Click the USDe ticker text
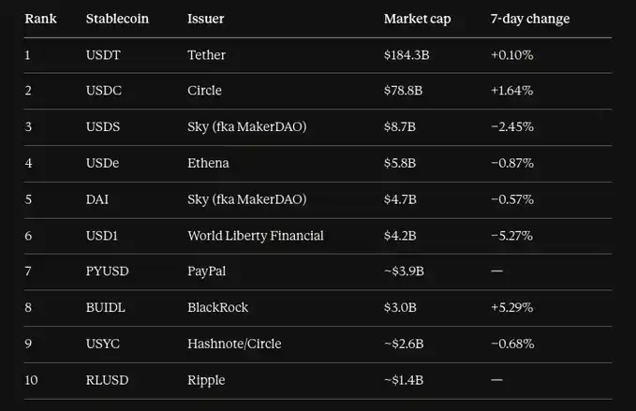This screenshot has width=636, height=411. (103, 163)
